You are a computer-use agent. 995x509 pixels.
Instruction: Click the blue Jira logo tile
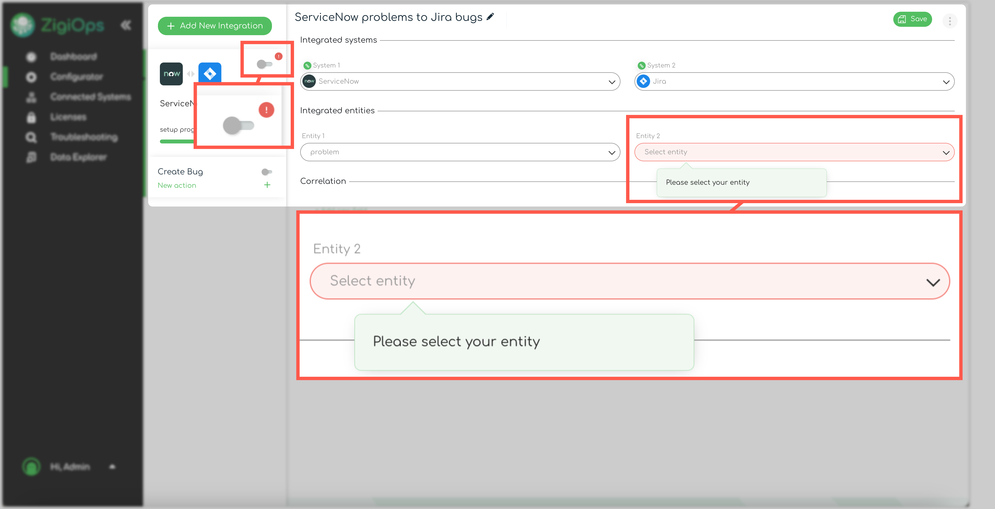(x=210, y=73)
